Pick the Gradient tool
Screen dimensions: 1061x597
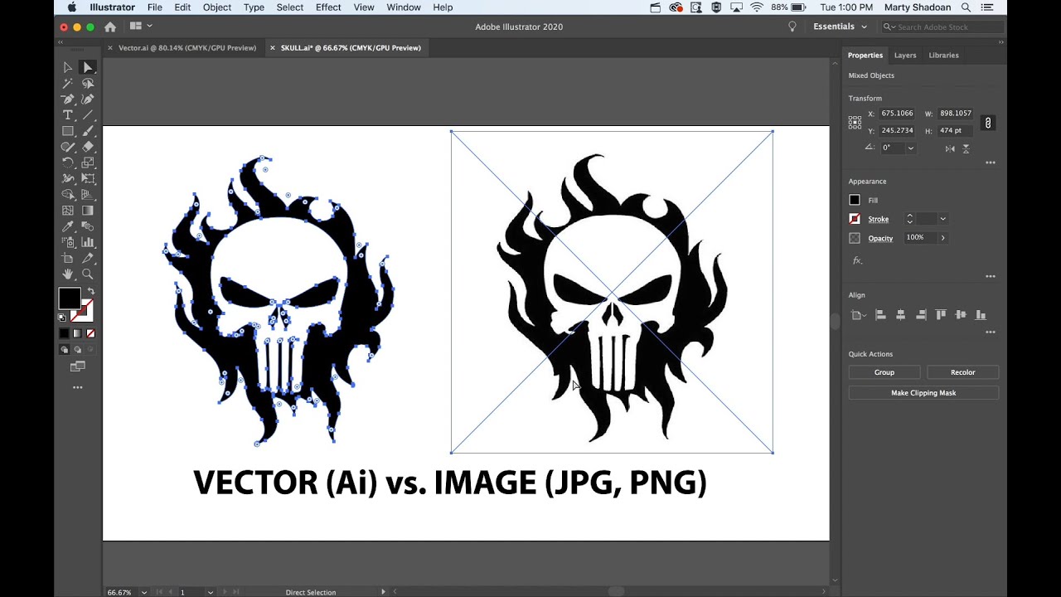click(88, 211)
